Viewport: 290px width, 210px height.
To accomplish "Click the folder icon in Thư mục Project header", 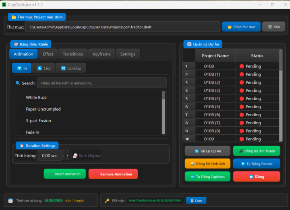I will 14,17.
